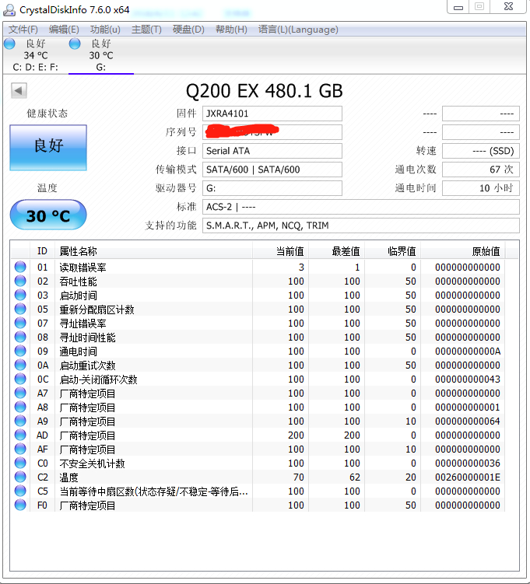This screenshot has width=530, height=584.
Task: Click status orb of row C2 温度
Action: coord(20,477)
